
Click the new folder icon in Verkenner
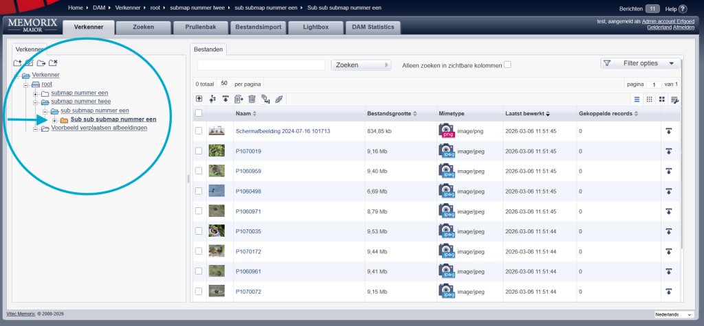[x=18, y=63]
